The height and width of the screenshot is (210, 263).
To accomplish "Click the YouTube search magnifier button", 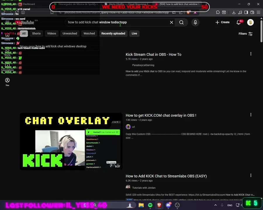I will coord(181,22).
